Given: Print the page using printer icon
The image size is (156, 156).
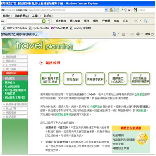Looking at the screenshot, I should point(138,34).
